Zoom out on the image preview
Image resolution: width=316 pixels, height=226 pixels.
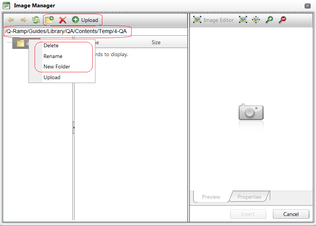pos(283,20)
